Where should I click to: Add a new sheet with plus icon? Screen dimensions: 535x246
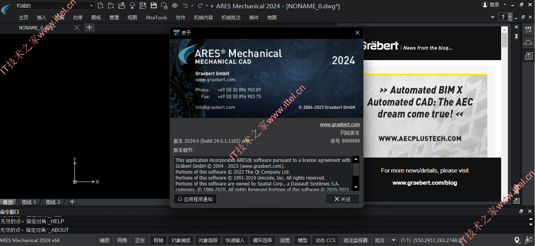point(72,202)
